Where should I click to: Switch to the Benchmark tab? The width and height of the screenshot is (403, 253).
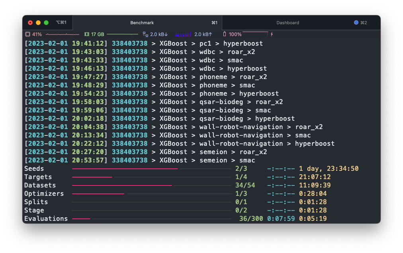coord(147,23)
